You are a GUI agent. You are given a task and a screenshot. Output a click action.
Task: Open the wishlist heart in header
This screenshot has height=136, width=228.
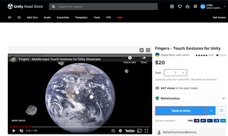tap(180, 6)
